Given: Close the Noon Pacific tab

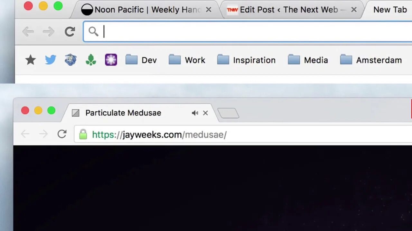Looking at the screenshot, I should pyautogui.click(x=209, y=10).
